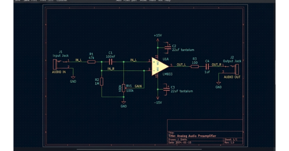Click the IN_L net label between J1 and R1

(x=79, y=60)
